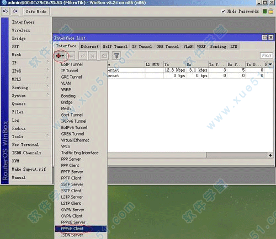
Task: Click the 3.1 kbps Rx value
Action: click(x=198, y=70)
